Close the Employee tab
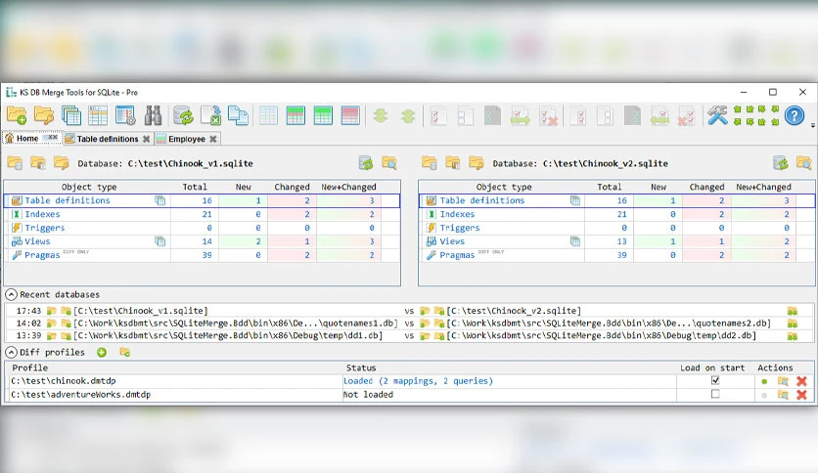Image resolution: width=818 pixels, height=473 pixels. point(213,139)
